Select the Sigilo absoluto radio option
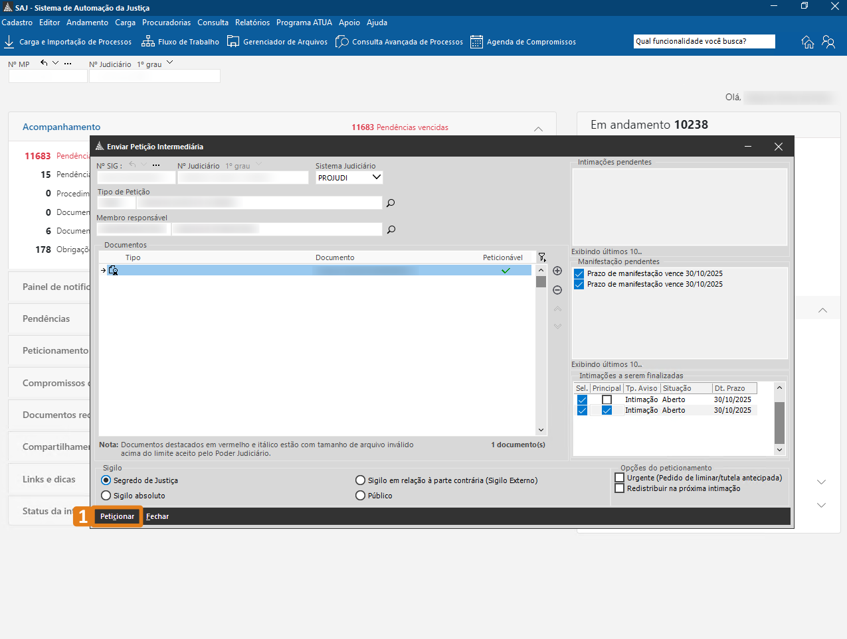The height and width of the screenshot is (639, 847). pyautogui.click(x=106, y=496)
